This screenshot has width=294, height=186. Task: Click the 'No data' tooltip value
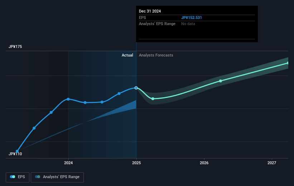coord(188,24)
